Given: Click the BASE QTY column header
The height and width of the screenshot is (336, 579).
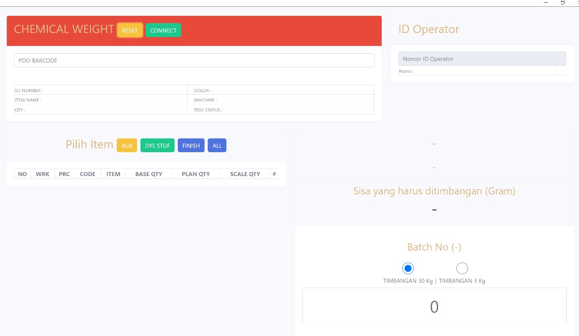Looking at the screenshot, I should point(149,174).
